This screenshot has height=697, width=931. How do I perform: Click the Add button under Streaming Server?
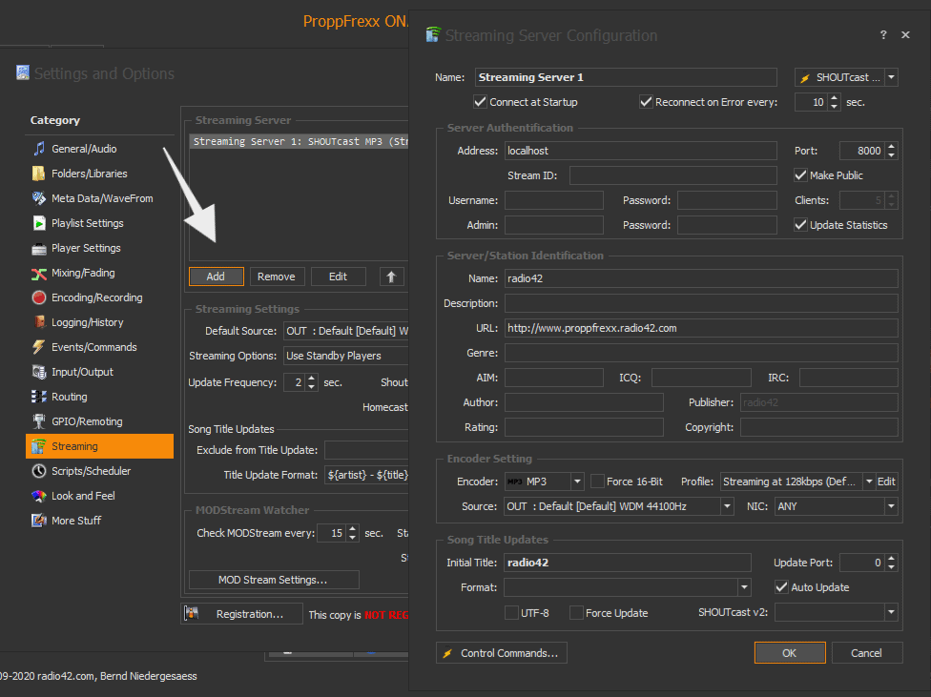click(x=216, y=276)
